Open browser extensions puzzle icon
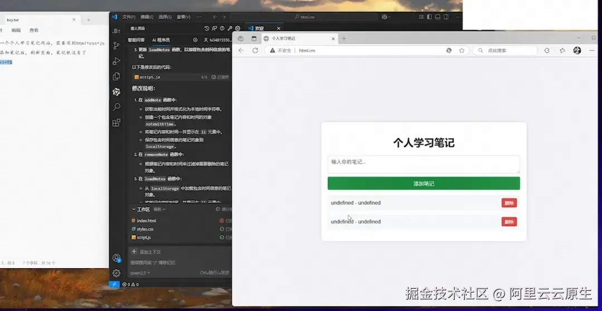Screen dimensions: 602x311 (x=547, y=50)
